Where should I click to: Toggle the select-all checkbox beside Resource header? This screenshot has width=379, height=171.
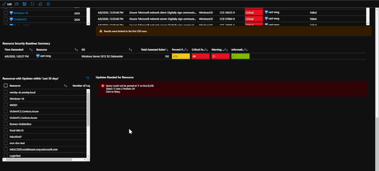(6, 85)
